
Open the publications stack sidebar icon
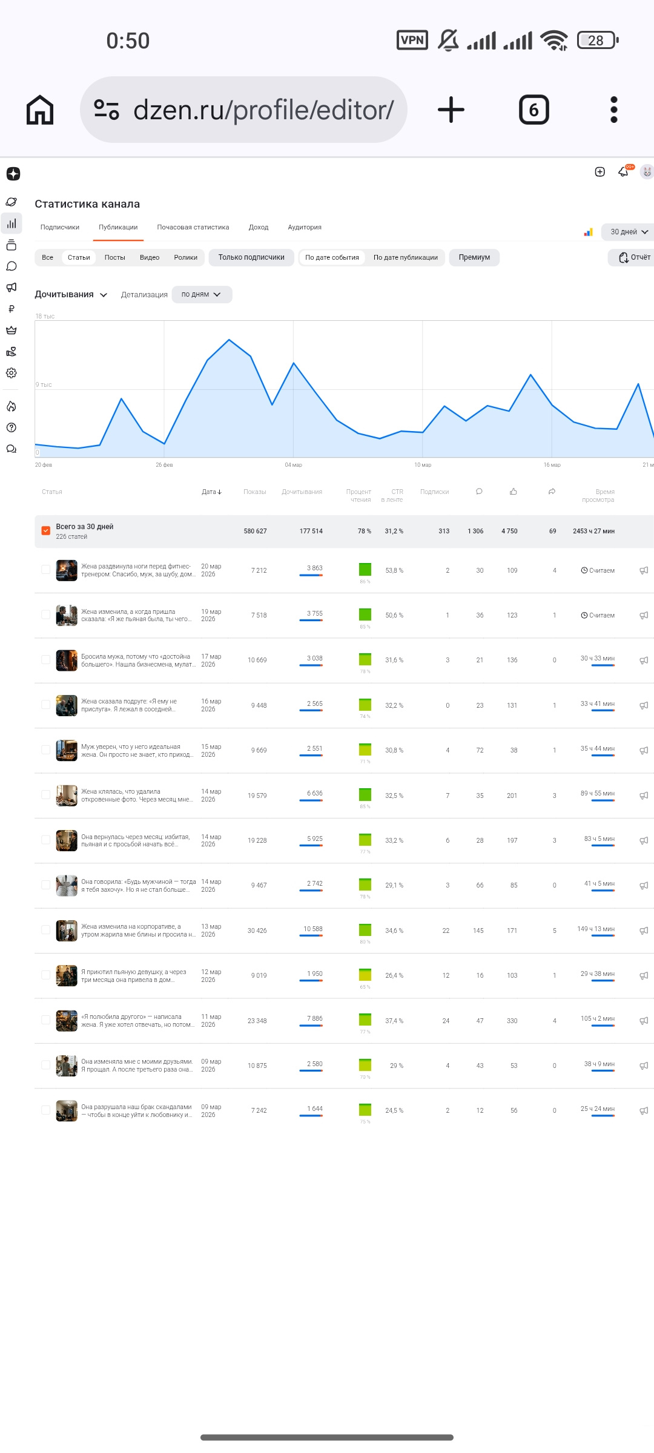click(x=12, y=245)
